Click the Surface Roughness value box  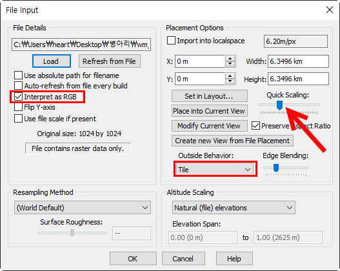tap(132, 234)
